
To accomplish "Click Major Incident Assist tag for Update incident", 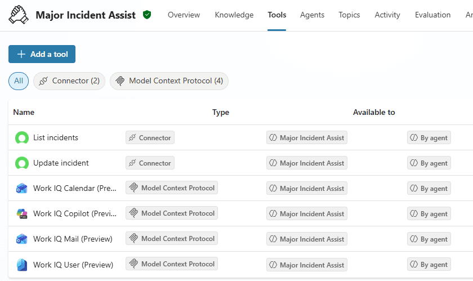I will tap(306, 163).
